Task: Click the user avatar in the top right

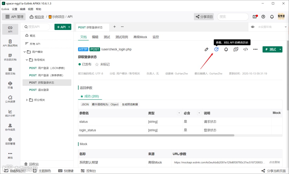Action: [281, 17]
